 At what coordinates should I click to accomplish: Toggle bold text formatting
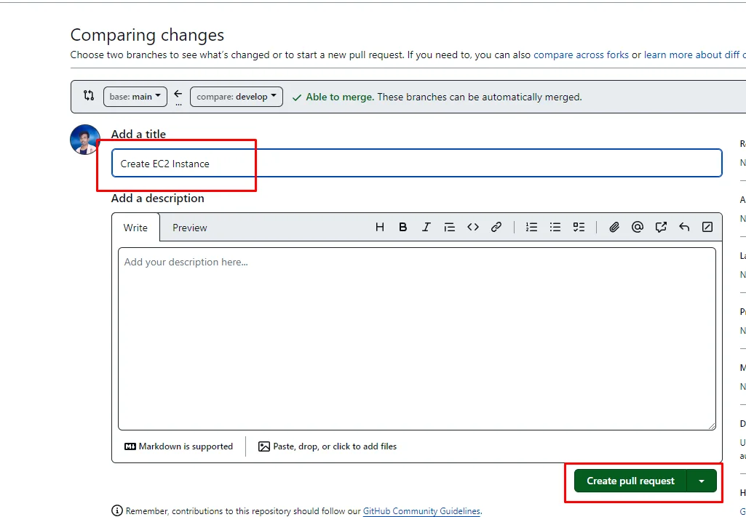pyautogui.click(x=402, y=227)
